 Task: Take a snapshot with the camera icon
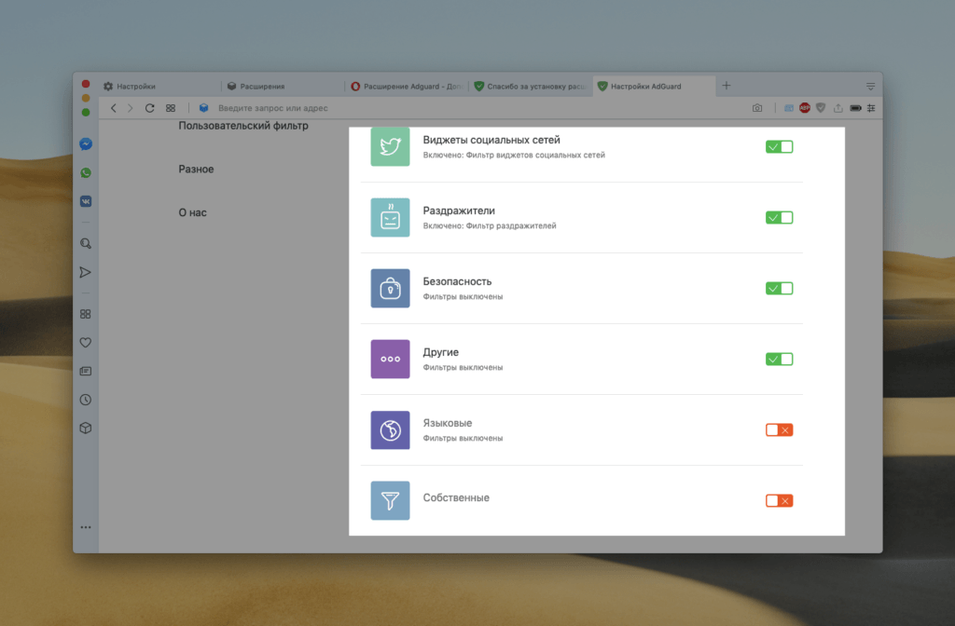[x=757, y=108]
